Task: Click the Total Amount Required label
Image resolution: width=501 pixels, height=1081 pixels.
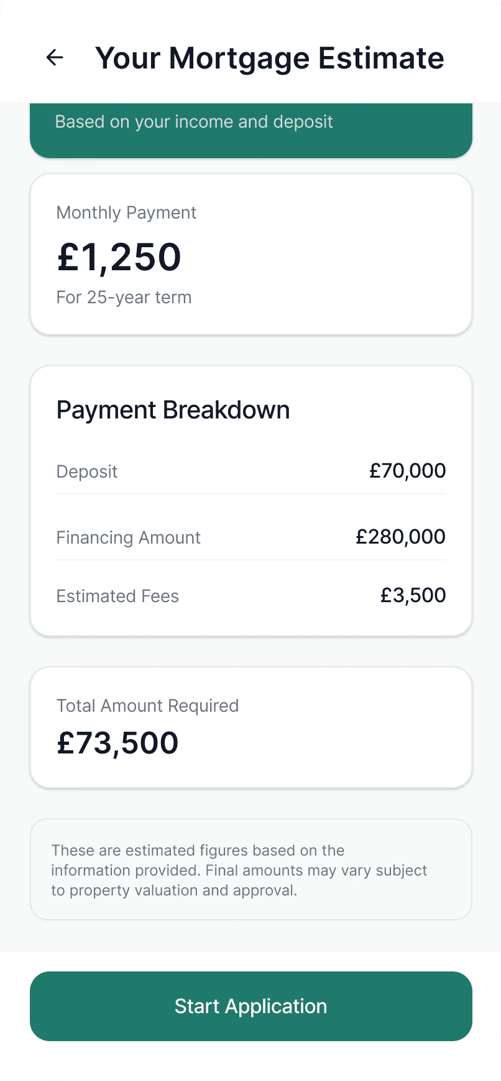Action: point(147,706)
